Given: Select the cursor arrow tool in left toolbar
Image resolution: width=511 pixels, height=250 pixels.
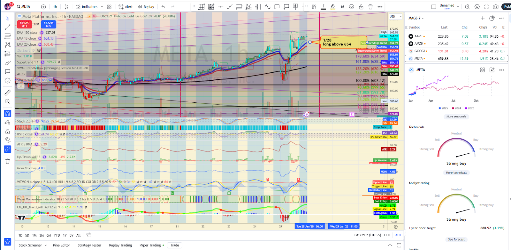Looking at the screenshot, I should pos(8,18).
